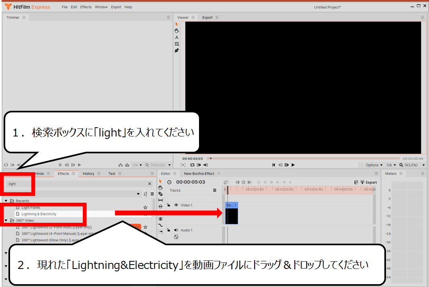
Task: Collapse the 360° Video folder
Action: 6,220
